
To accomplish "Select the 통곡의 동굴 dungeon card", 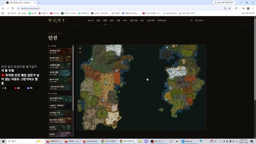I will (x=60, y=80).
